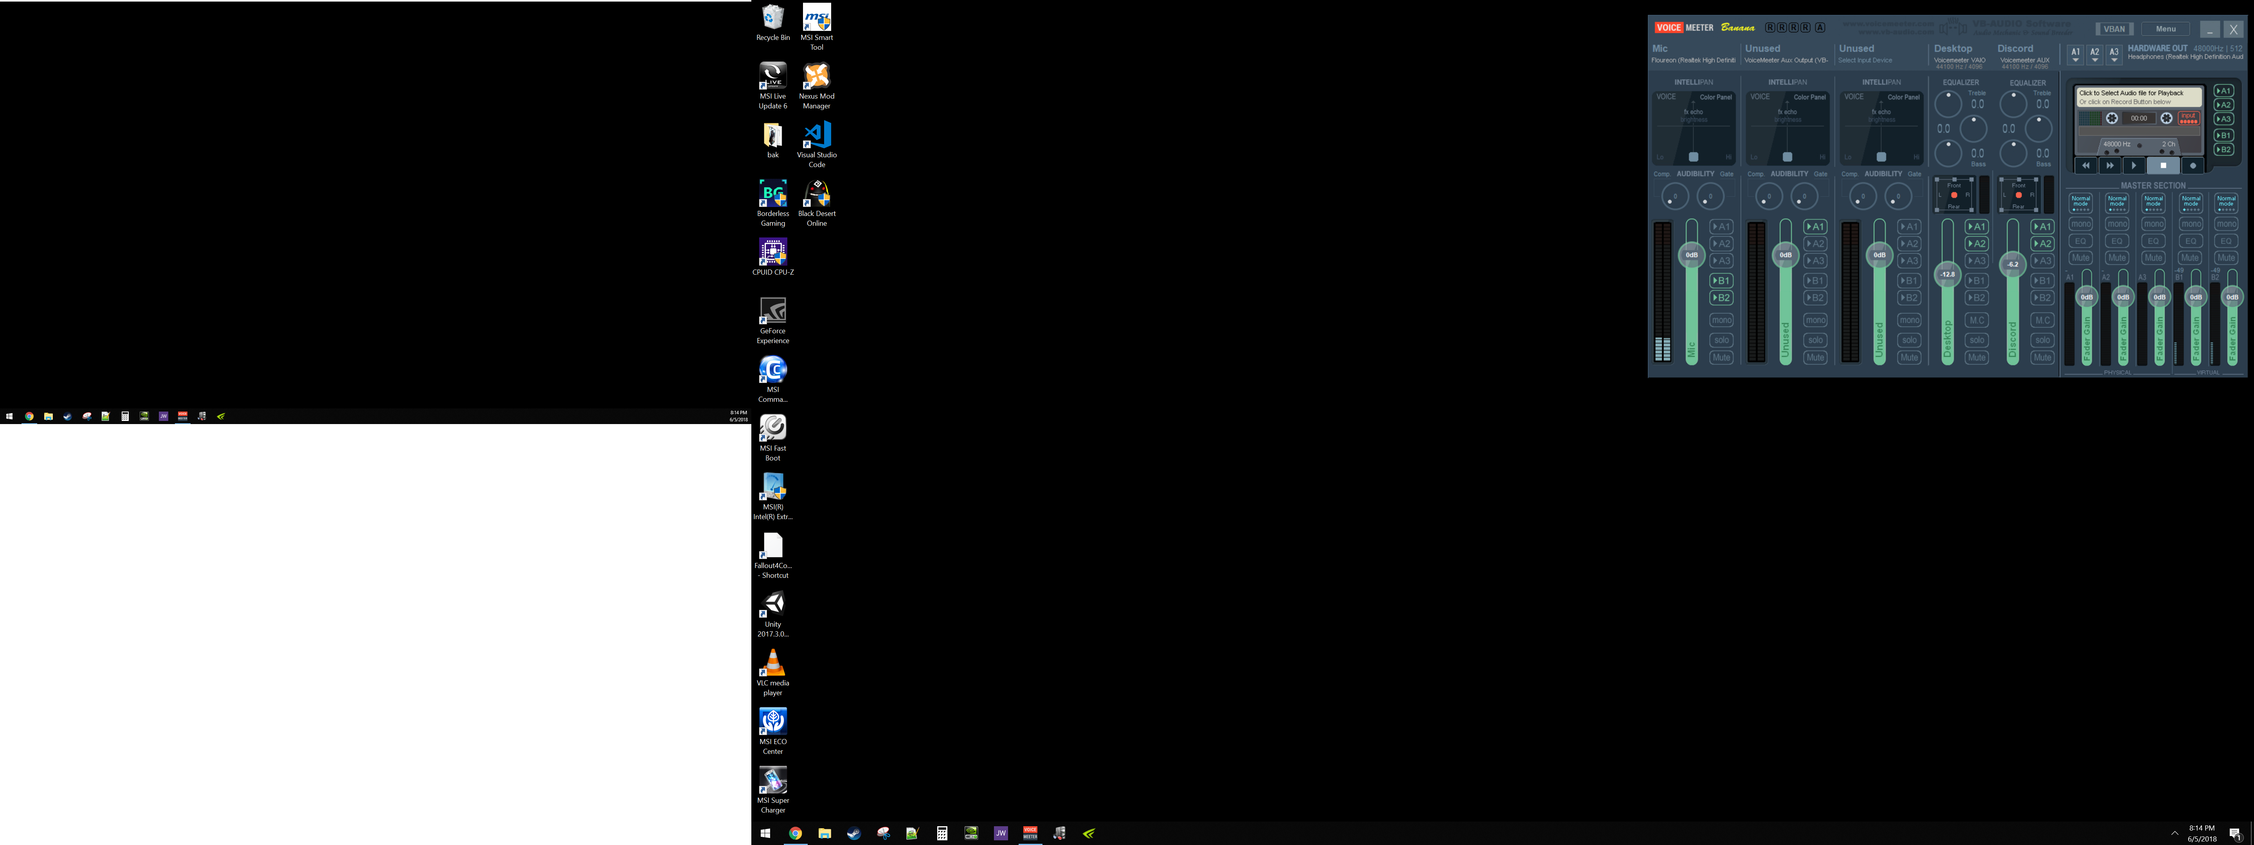Mute the Mic input strip
2254x845 pixels.
click(1721, 358)
